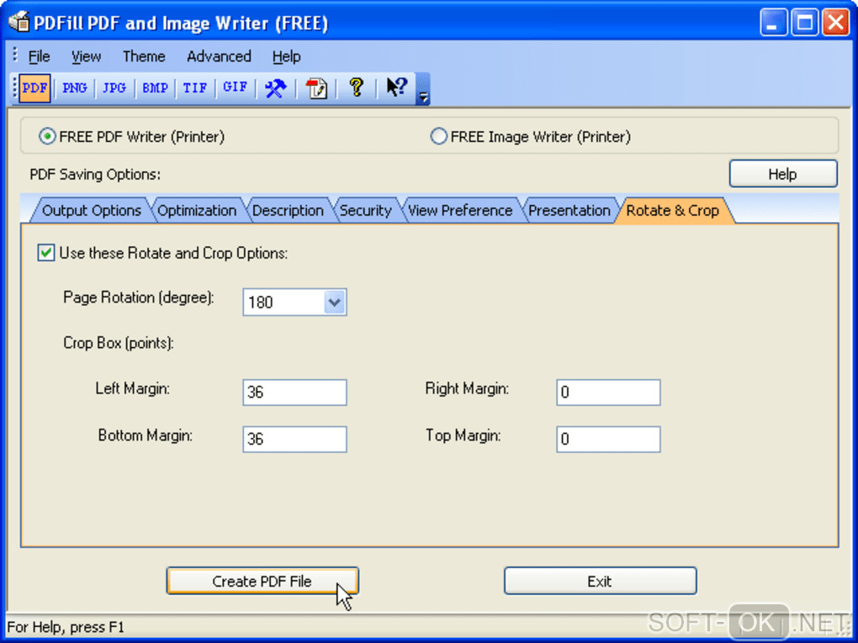The height and width of the screenshot is (643, 858).
Task: Select the PDF output toolbar button
Action: tap(34, 88)
